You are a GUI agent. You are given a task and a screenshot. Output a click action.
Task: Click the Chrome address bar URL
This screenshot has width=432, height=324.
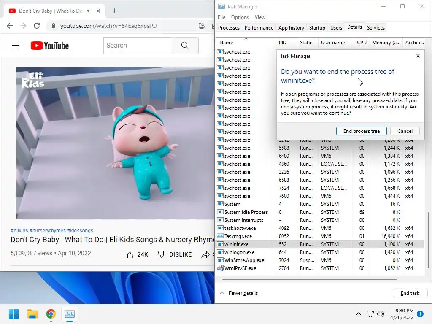pyautogui.click(x=108, y=26)
